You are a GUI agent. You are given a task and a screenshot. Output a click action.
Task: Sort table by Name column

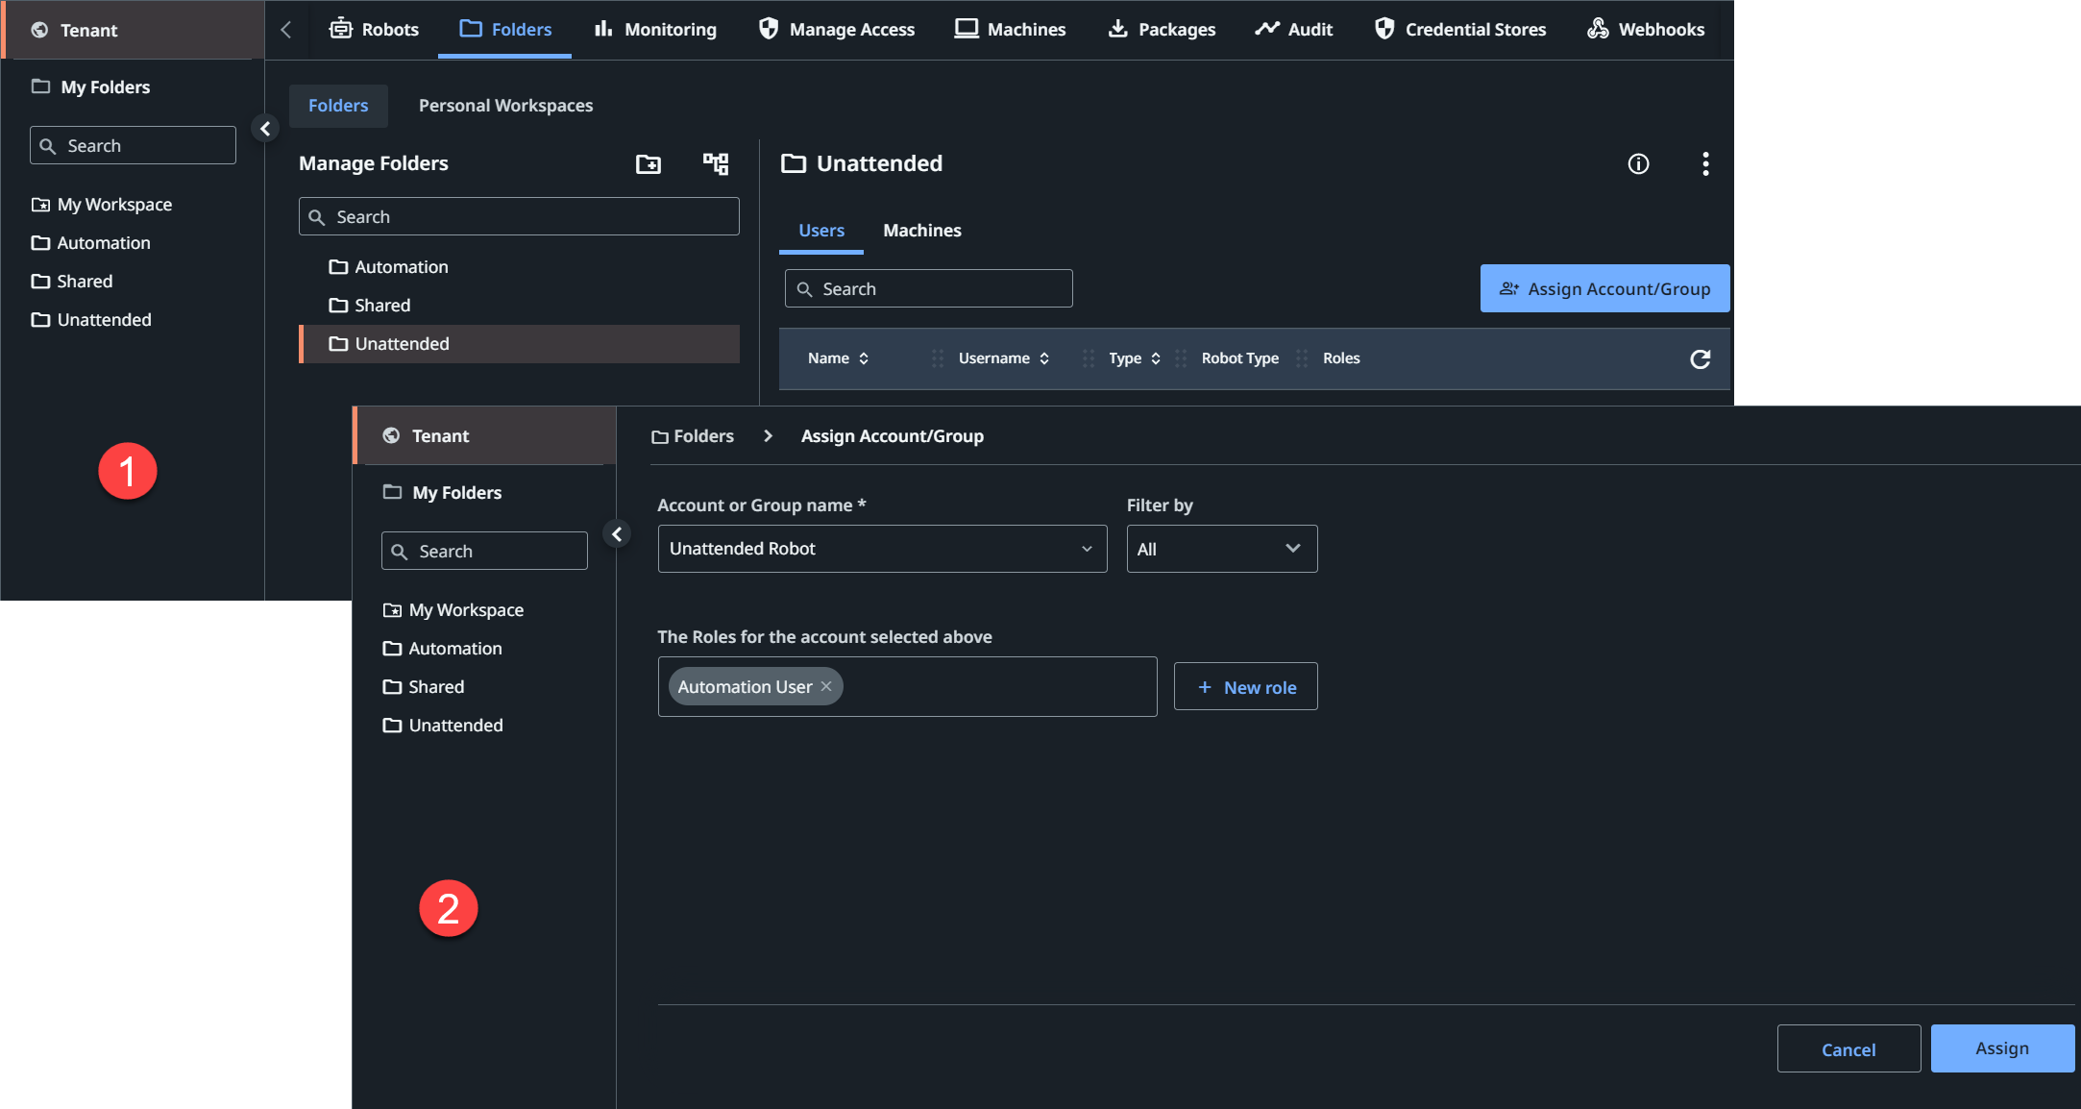[838, 358]
